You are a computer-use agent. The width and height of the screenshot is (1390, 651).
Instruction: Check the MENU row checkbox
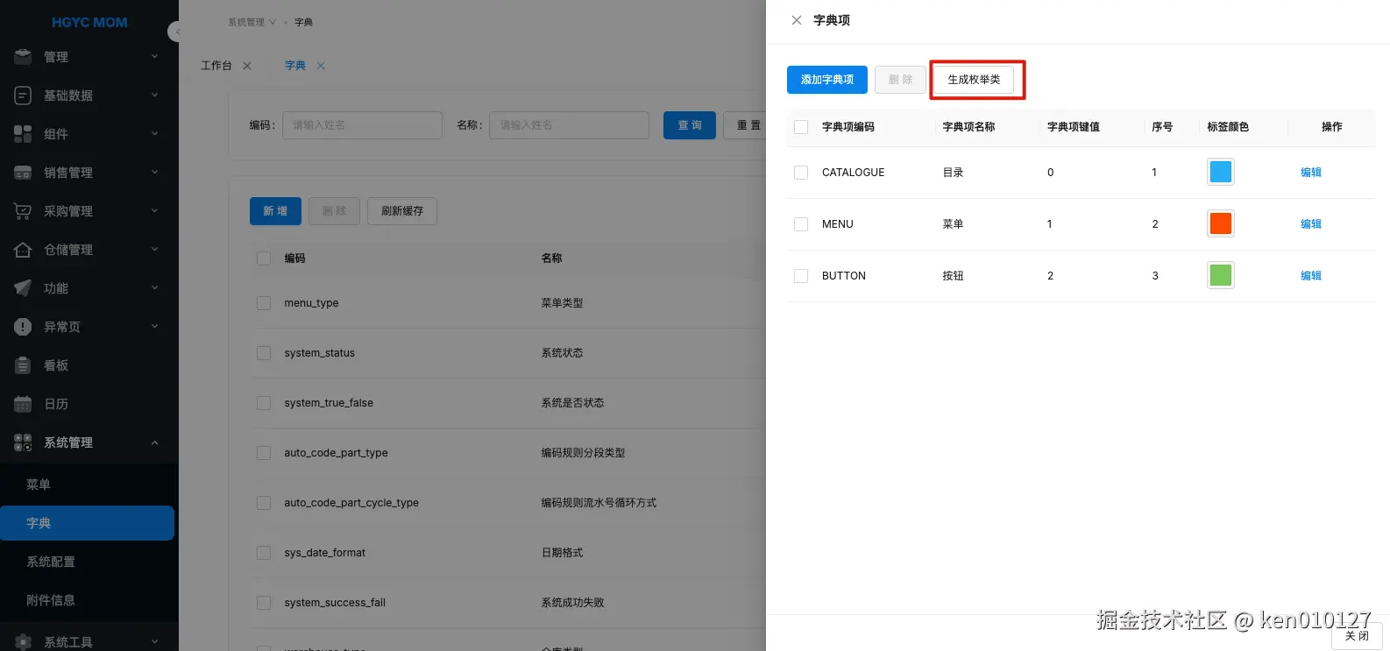pos(801,224)
